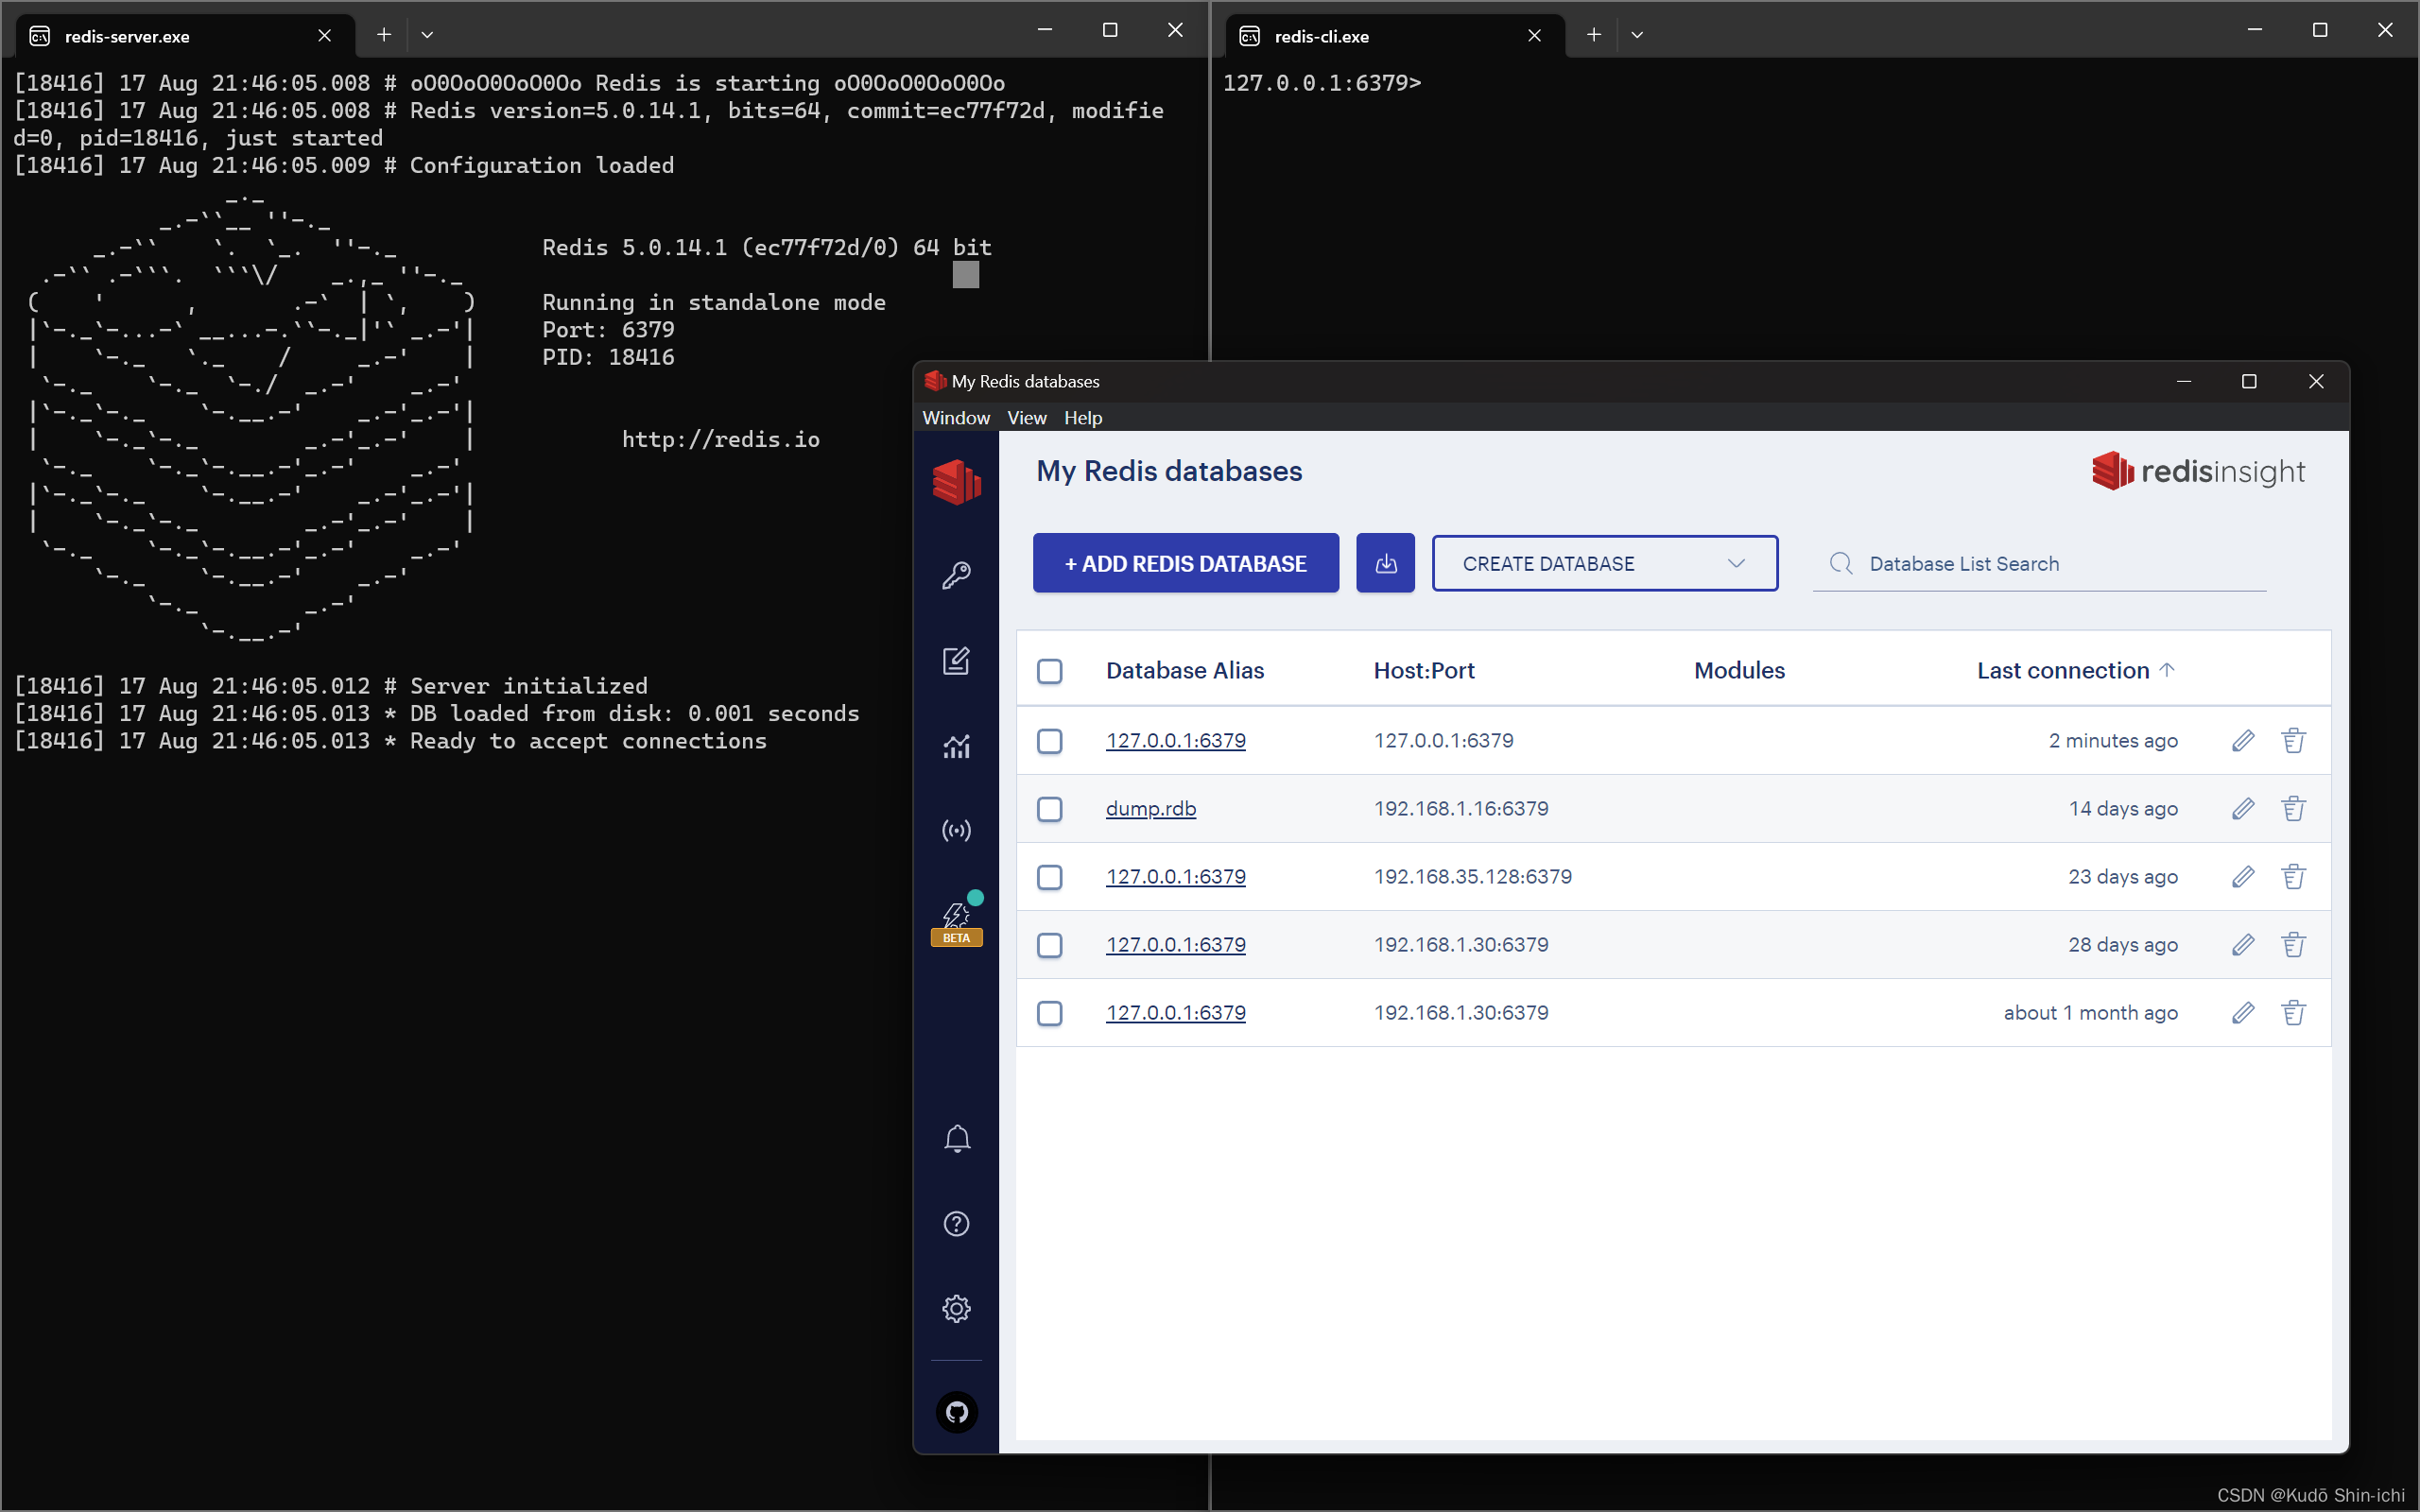Check the box for 192.168.35.128:6379 row
The height and width of the screenshot is (1512, 2420).
pyautogui.click(x=1049, y=877)
